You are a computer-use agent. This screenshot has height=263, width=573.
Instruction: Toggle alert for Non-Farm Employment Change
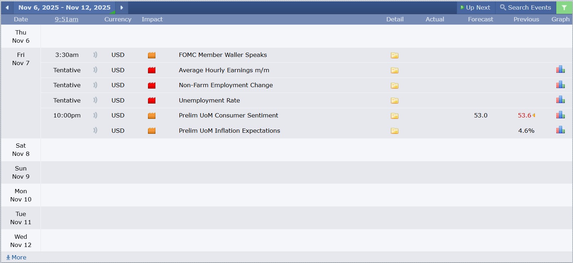95,85
